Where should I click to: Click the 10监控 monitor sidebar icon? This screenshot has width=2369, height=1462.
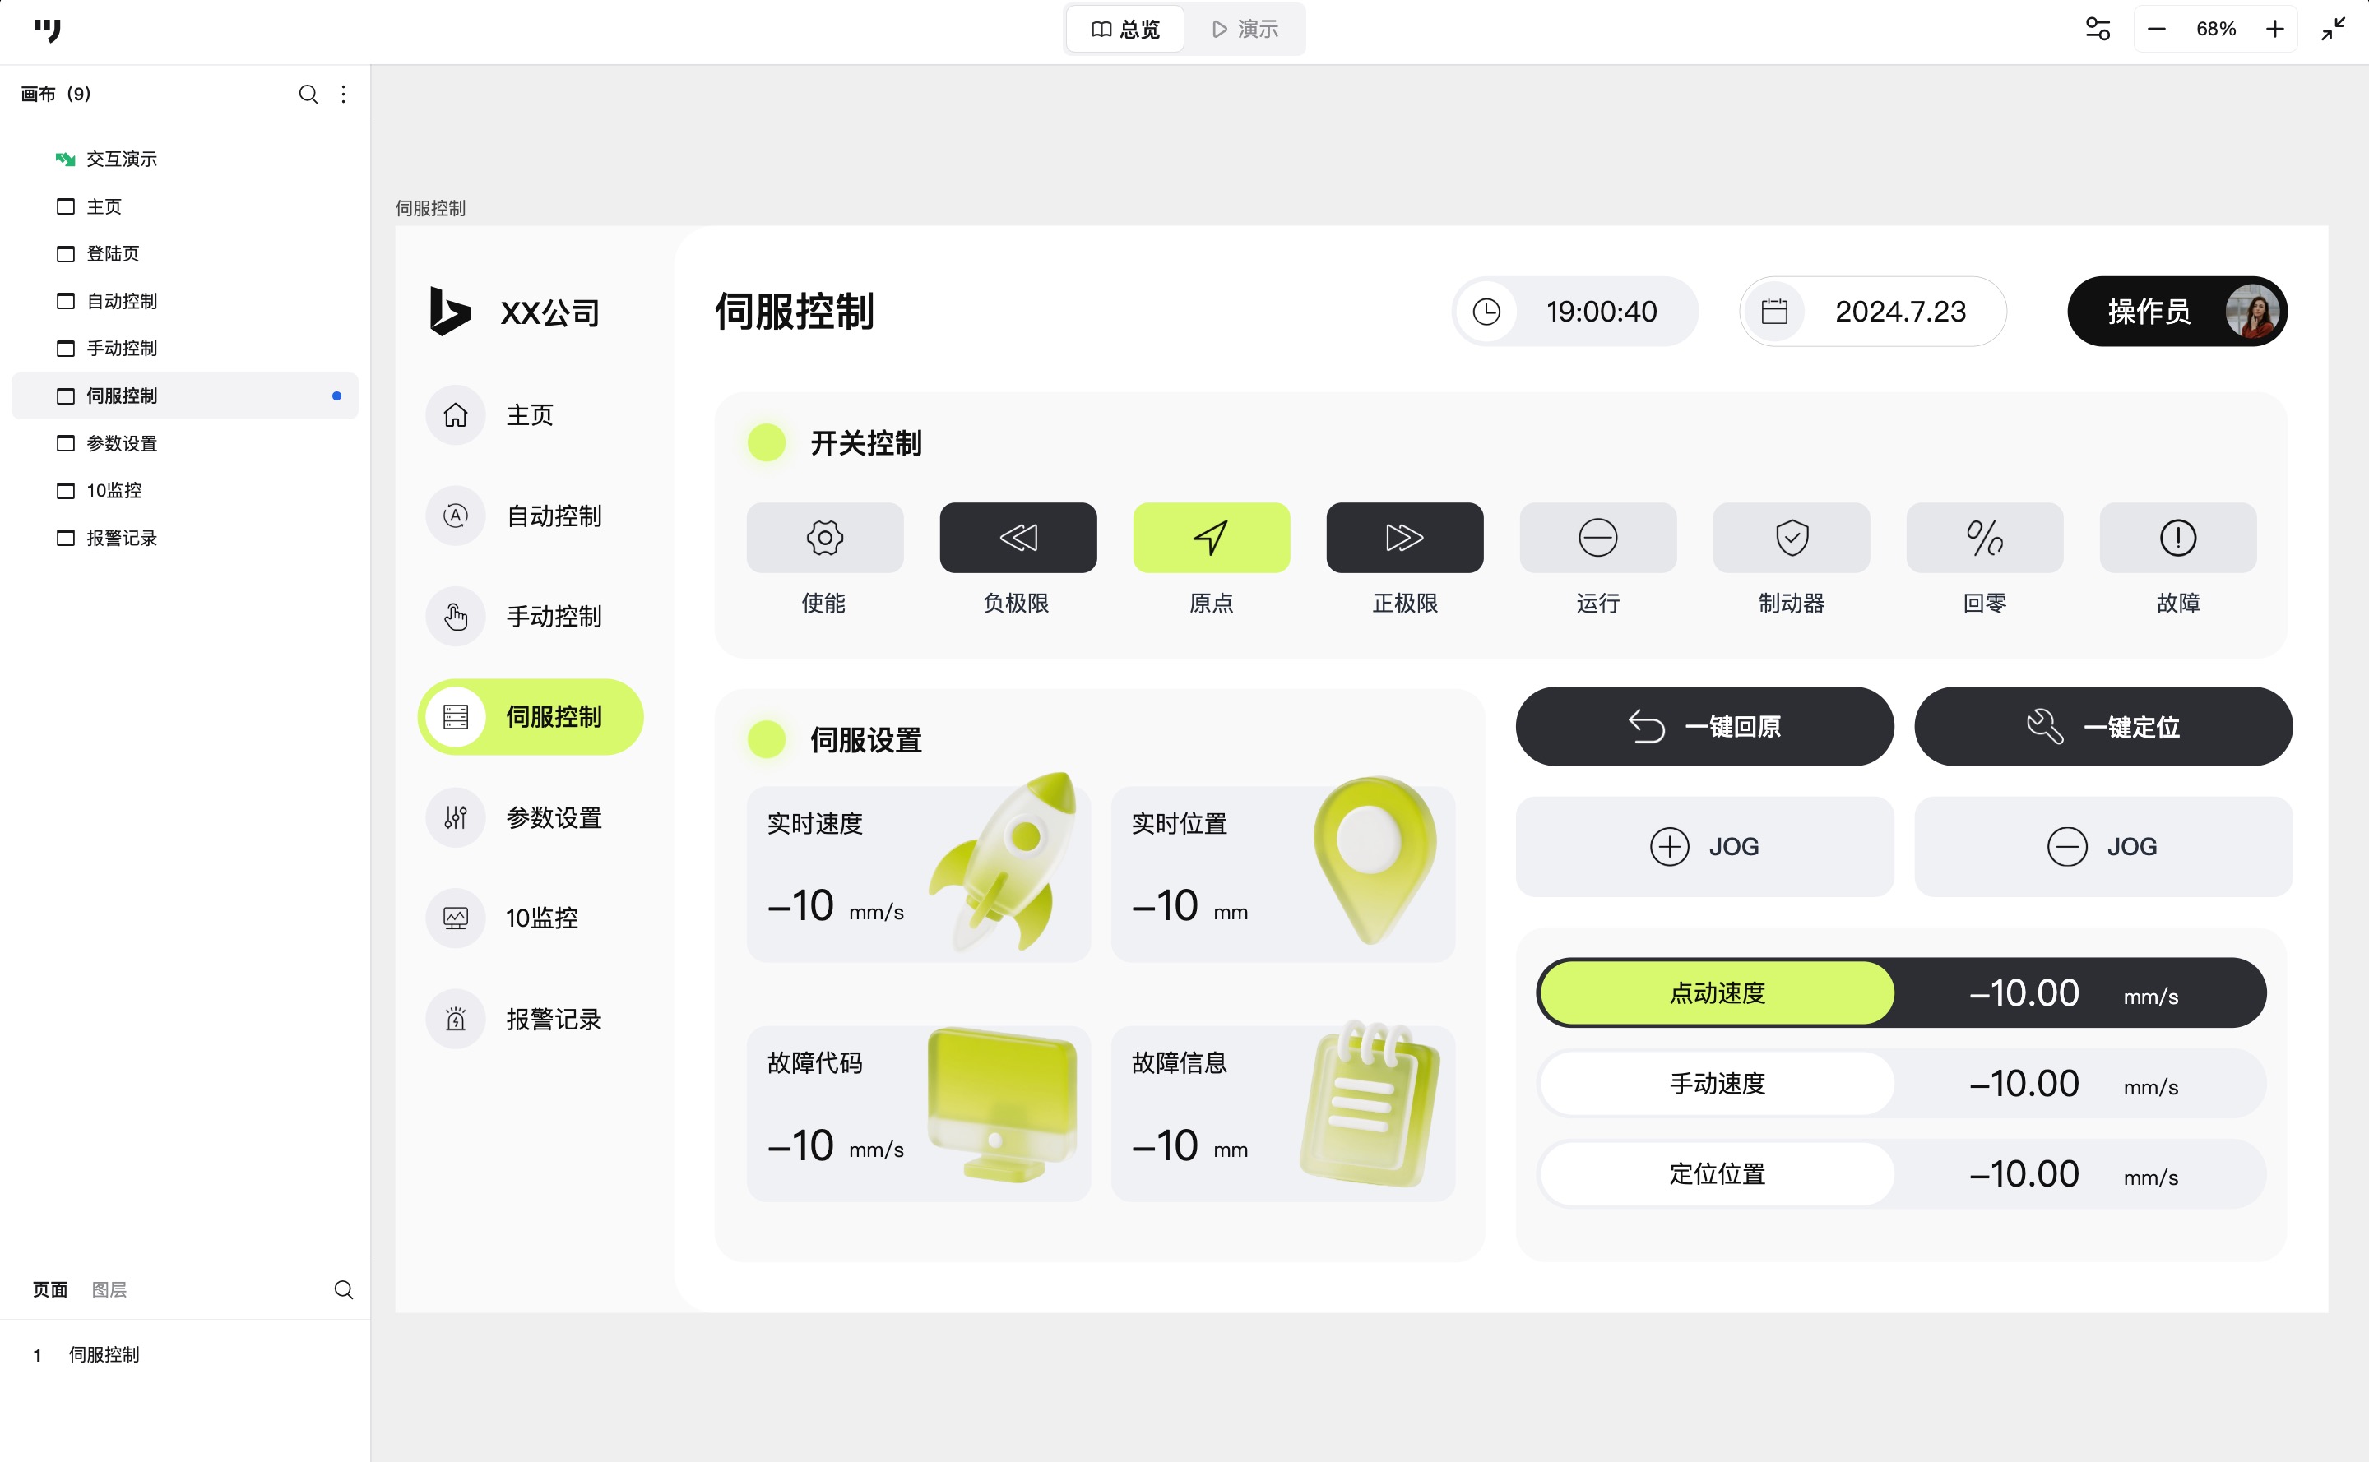point(456,918)
